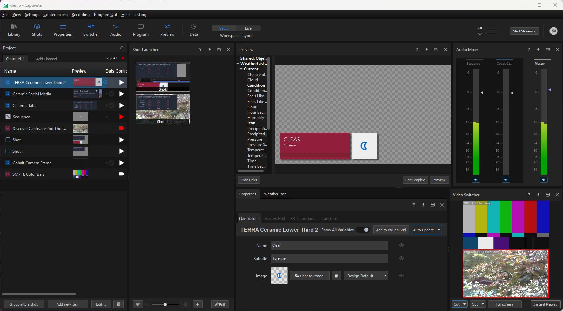The width and height of the screenshot is (563, 311).
Task: Open the Design Default dropdown
Action: click(x=366, y=276)
